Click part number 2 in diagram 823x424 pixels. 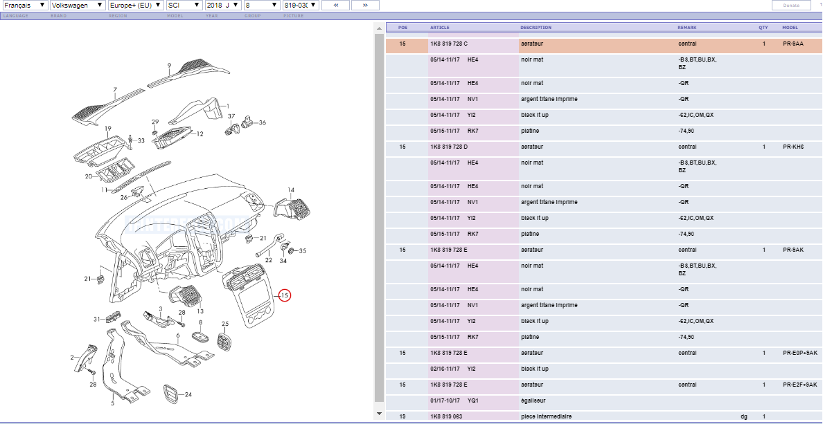tap(72, 358)
